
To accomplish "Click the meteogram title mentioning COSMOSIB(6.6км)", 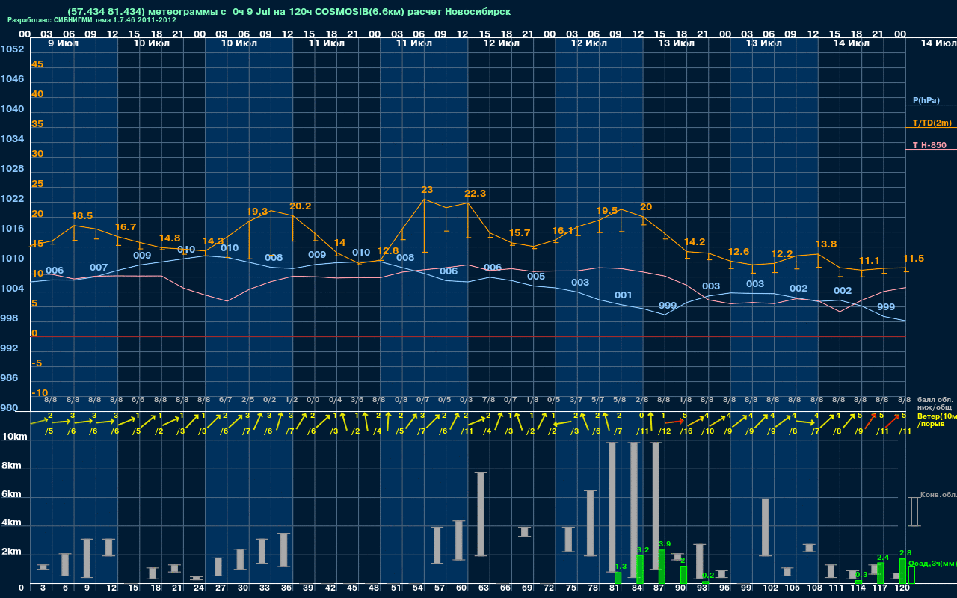I will pyautogui.click(x=289, y=12).
